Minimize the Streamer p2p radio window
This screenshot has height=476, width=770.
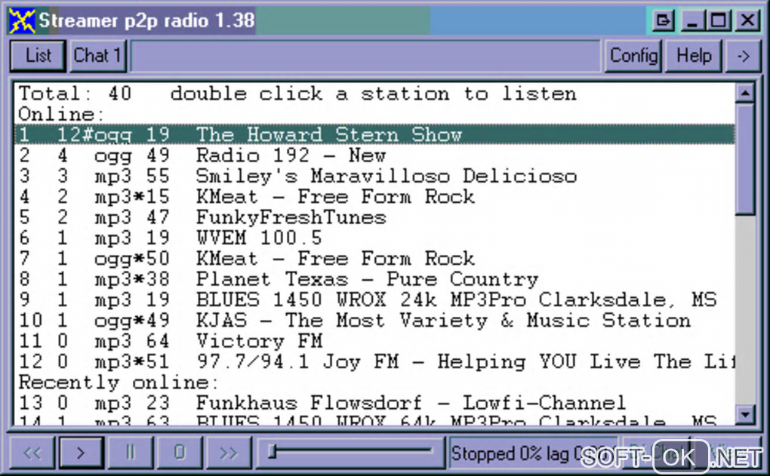pyautogui.click(x=692, y=20)
